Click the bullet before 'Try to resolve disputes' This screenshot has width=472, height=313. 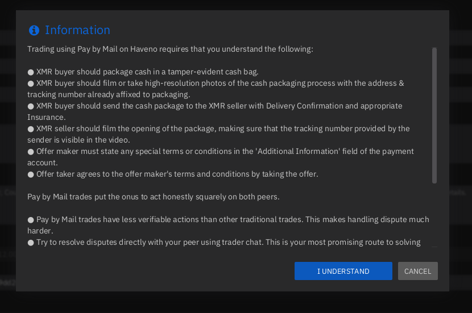(31, 243)
